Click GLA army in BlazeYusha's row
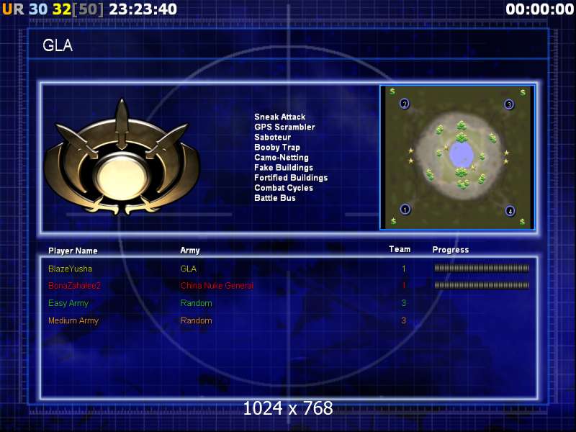Viewport: 576px width, 432px height. coord(189,269)
